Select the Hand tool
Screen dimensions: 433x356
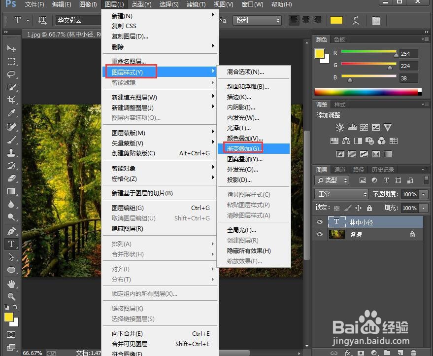pyautogui.click(x=11, y=284)
